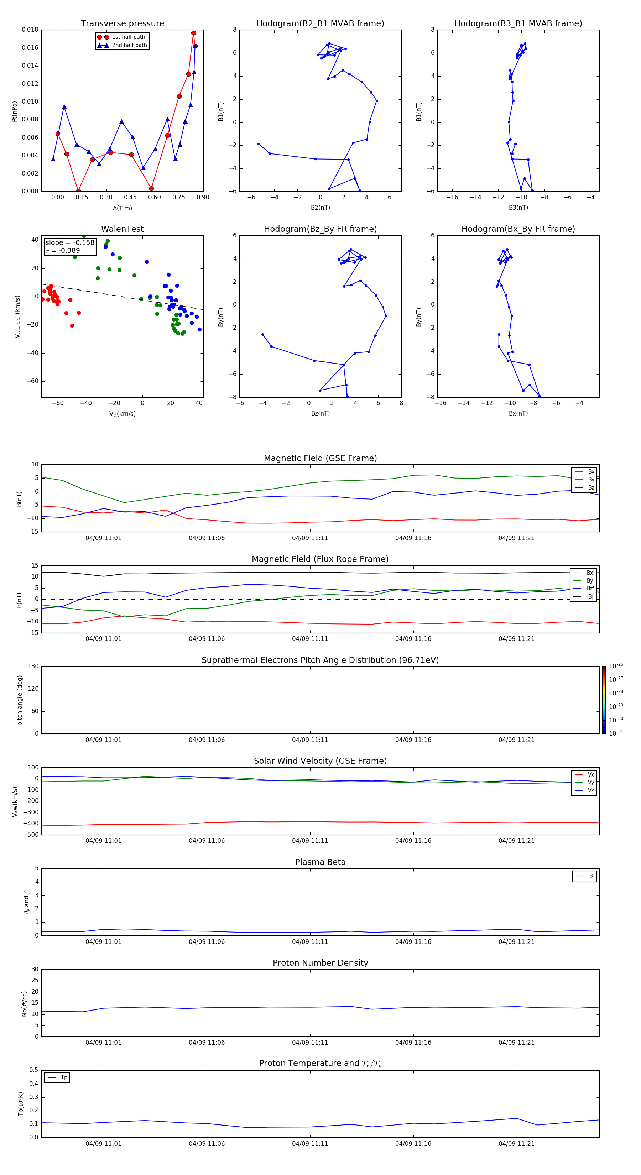
Task: Click the dashed fit line in WalenTest plot
Action: pos(122,297)
